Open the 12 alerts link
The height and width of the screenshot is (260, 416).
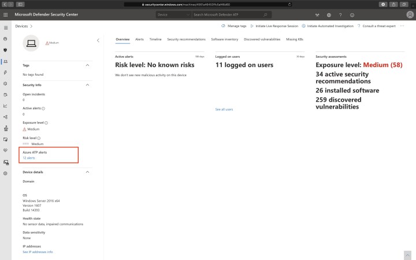tap(29, 158)
